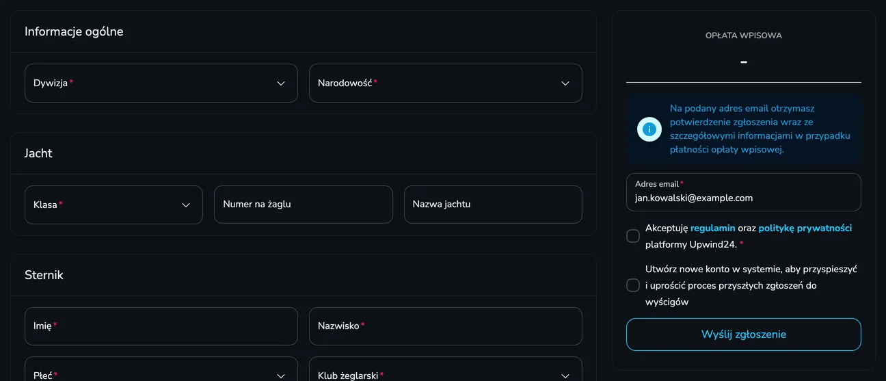Submit with the Wyślij zgłoszenie button
The width and height of the screenshot is (886, 381).
click(x=744, y=334)
